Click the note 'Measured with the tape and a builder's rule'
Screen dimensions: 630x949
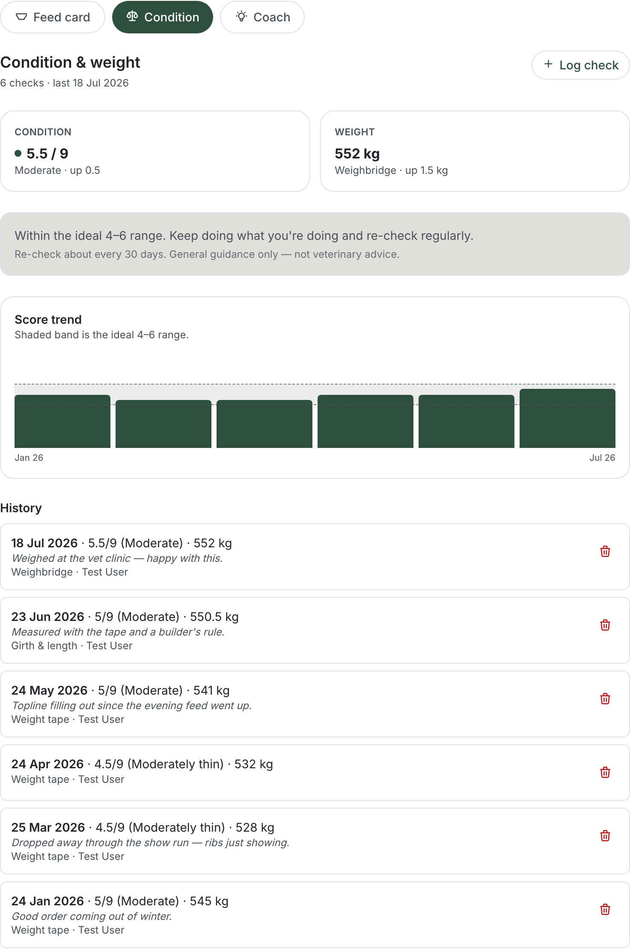(x=118, y=632)
